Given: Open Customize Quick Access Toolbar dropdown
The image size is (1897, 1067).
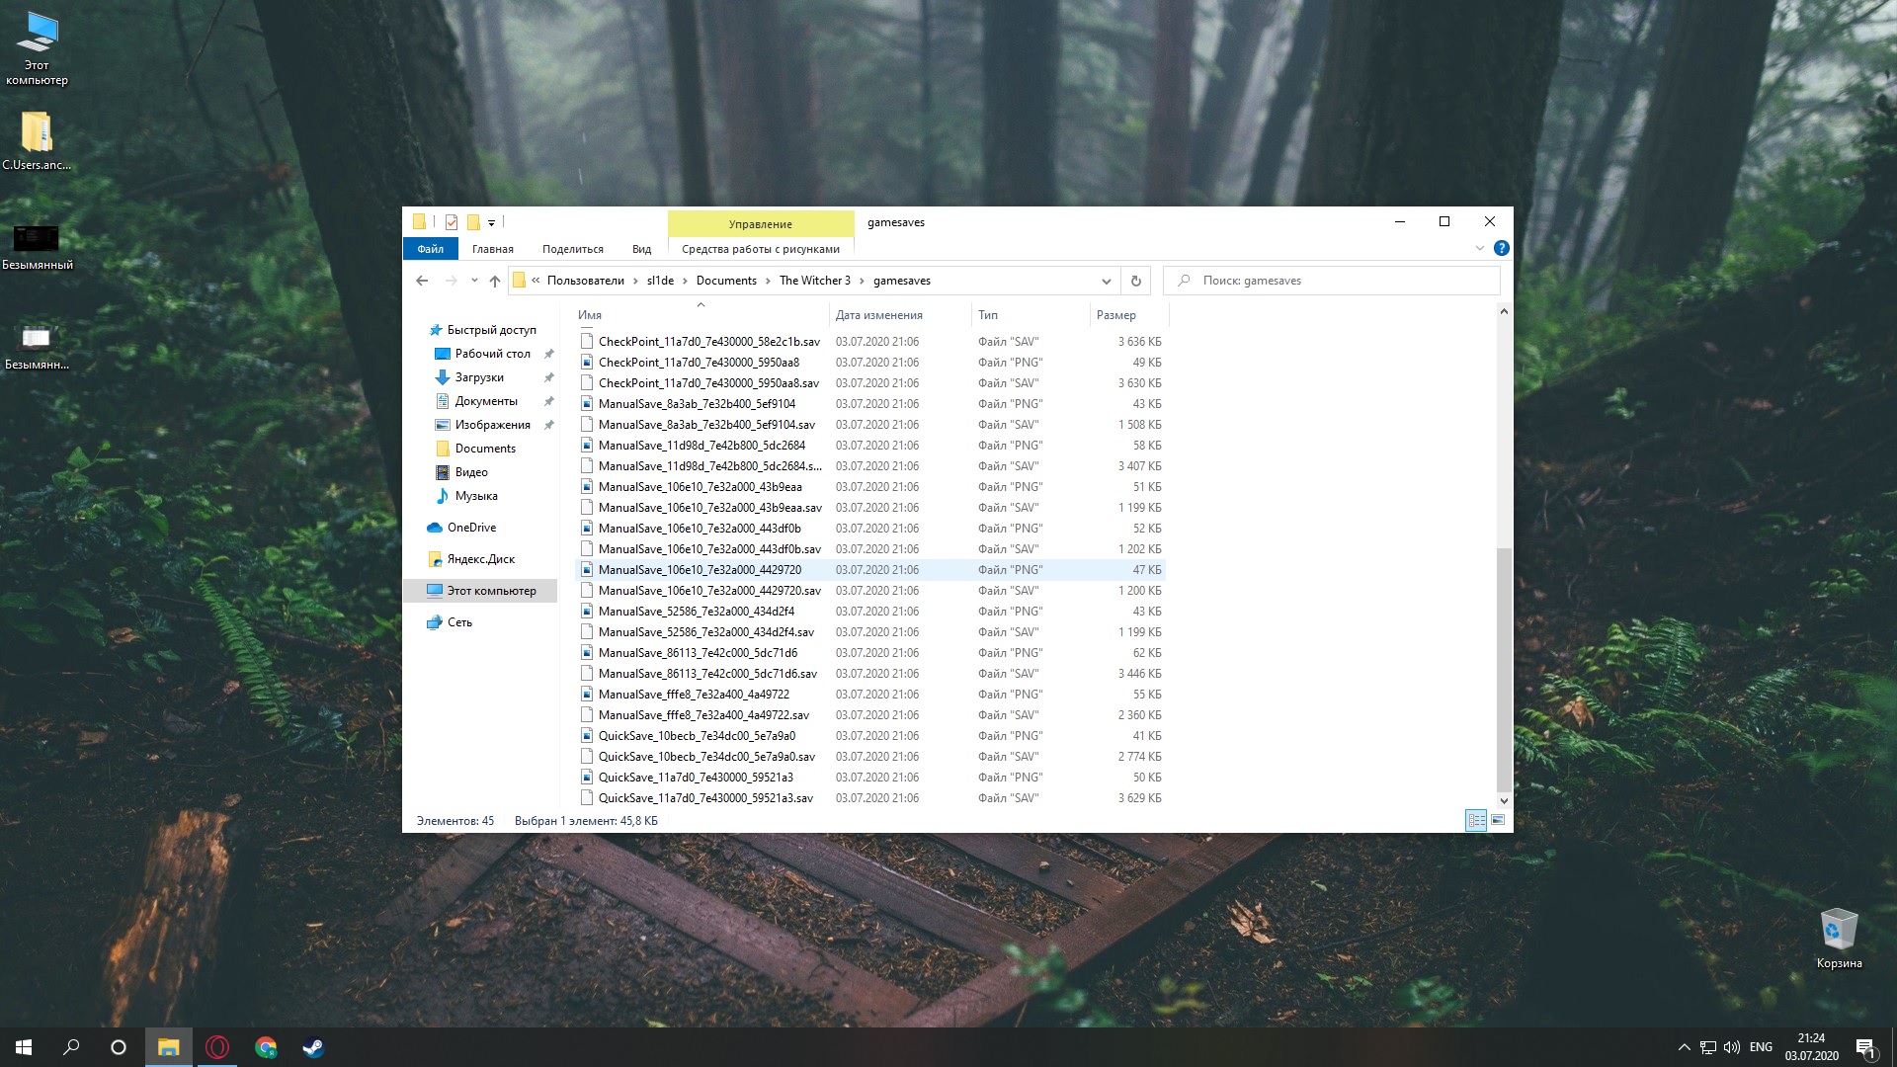Looking at the screenshot, I should [491, 222].
